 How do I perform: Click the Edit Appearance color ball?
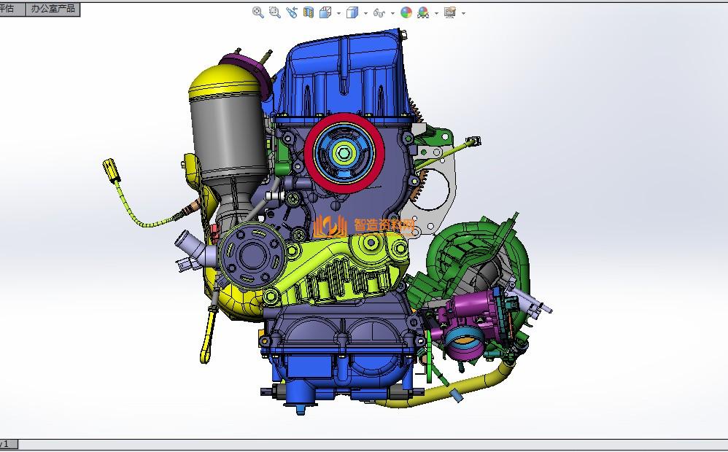tap(406, 12)
